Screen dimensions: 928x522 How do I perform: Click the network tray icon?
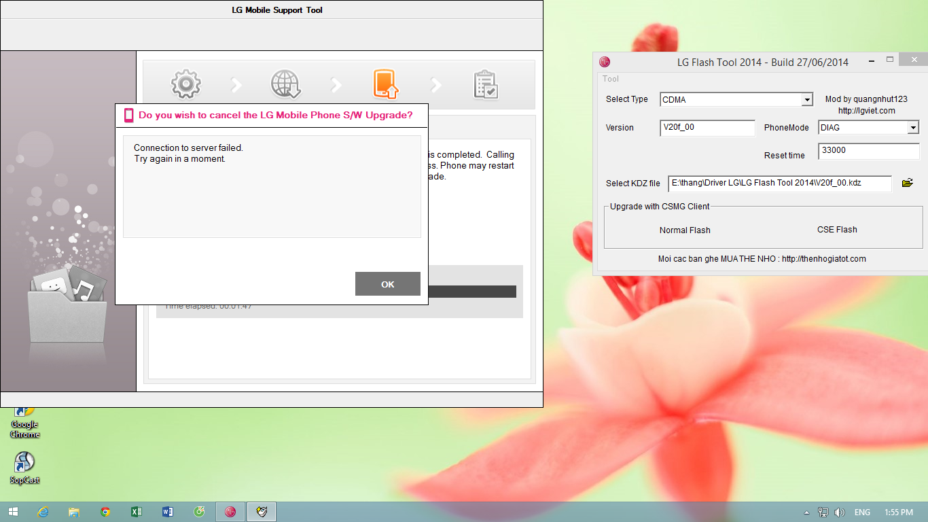[x=823, y=512]
